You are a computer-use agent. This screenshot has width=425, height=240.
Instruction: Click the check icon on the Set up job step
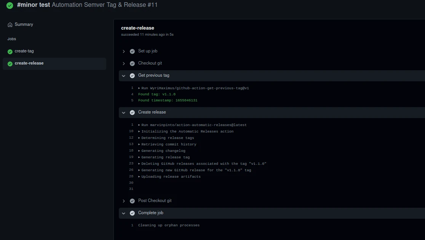click(x=132, y=51)
